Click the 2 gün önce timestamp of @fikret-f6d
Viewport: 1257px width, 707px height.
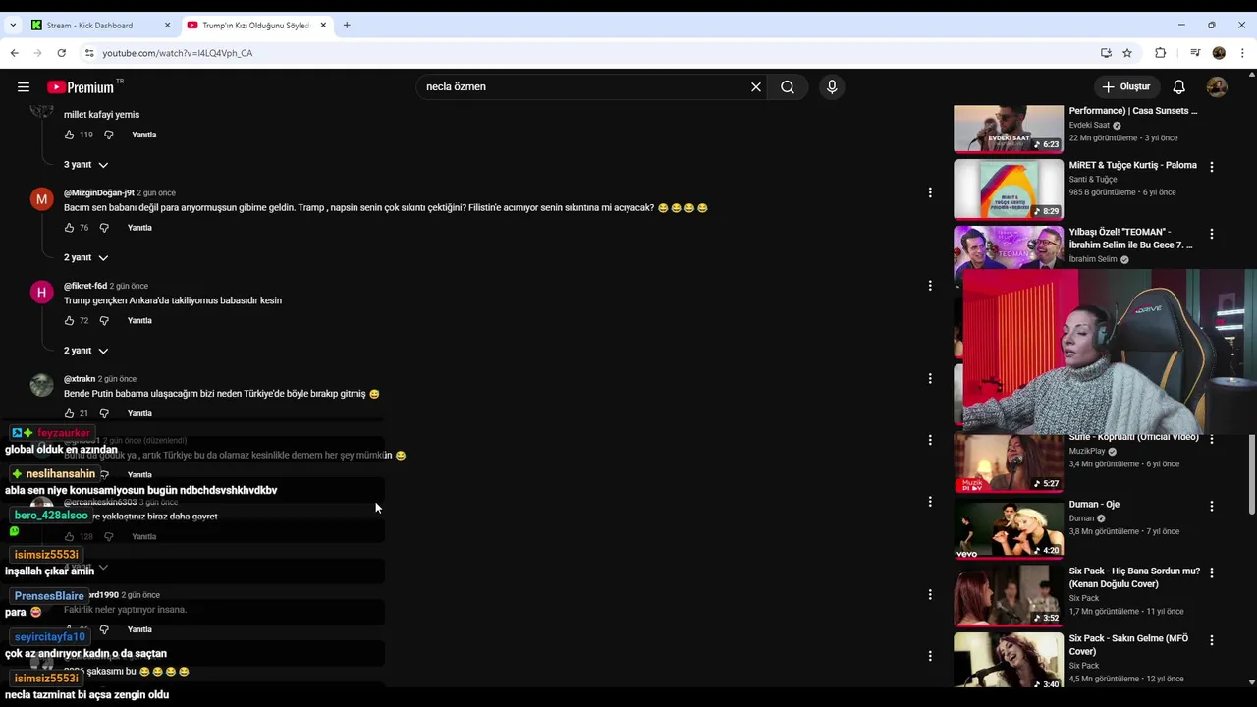(x=129, y=287)
